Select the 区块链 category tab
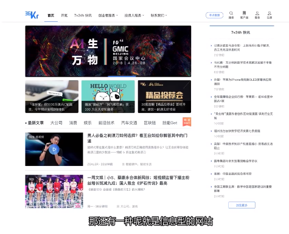The height and width of the screenshot is (234, 289). 150,123
